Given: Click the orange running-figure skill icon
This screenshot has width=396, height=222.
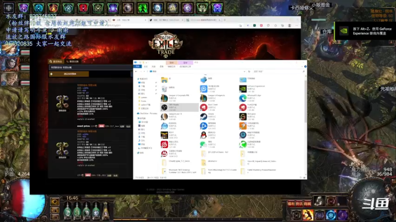Looking at the screenshot, I should pyautogui.click(x=308, y=215).
